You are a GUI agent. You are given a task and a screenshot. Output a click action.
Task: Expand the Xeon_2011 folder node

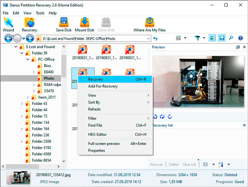pos(28,97)
